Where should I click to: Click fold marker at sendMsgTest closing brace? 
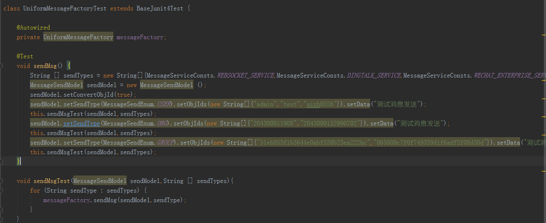click(x=2, y=219)
